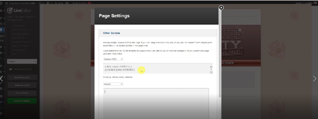The width and height of the screenshot is (318, 119).
Task: Click the green Save & Continue button
Action: pos(22,101)
